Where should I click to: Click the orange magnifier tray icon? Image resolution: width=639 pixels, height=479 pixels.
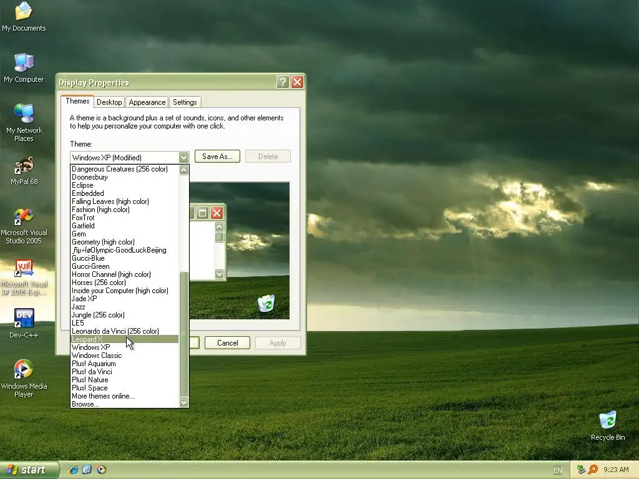tap(593, 470)
